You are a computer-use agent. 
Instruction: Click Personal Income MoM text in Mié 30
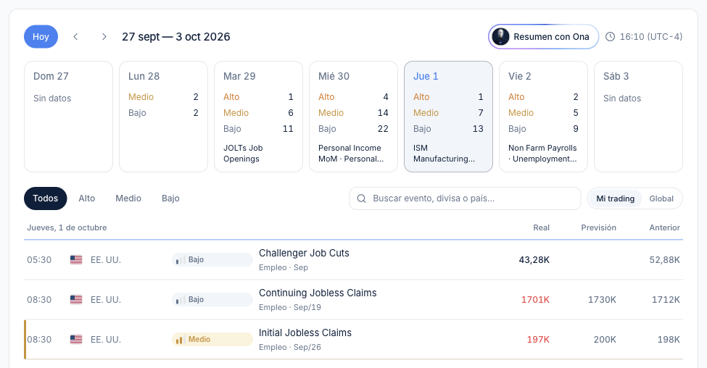(350, 153)
